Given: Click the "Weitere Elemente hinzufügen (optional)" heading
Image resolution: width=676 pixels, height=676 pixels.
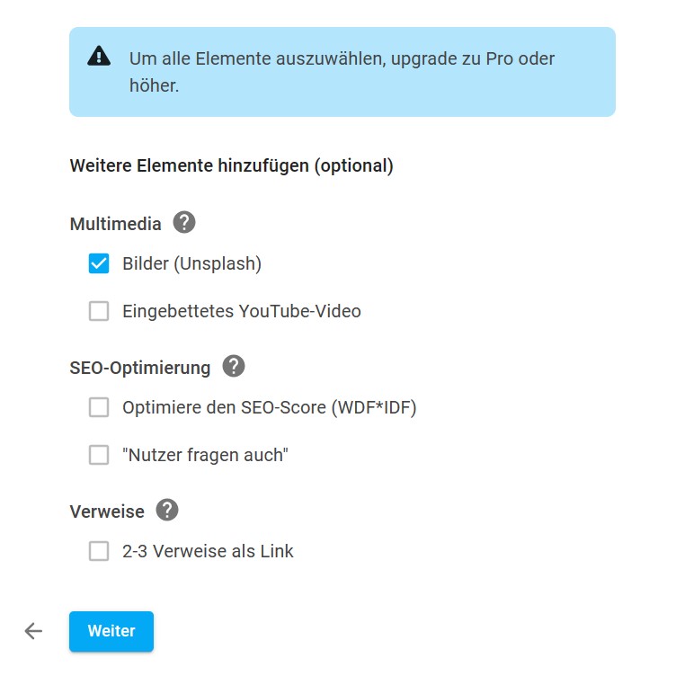Looking at the screenshot, I should click(231, 166).
